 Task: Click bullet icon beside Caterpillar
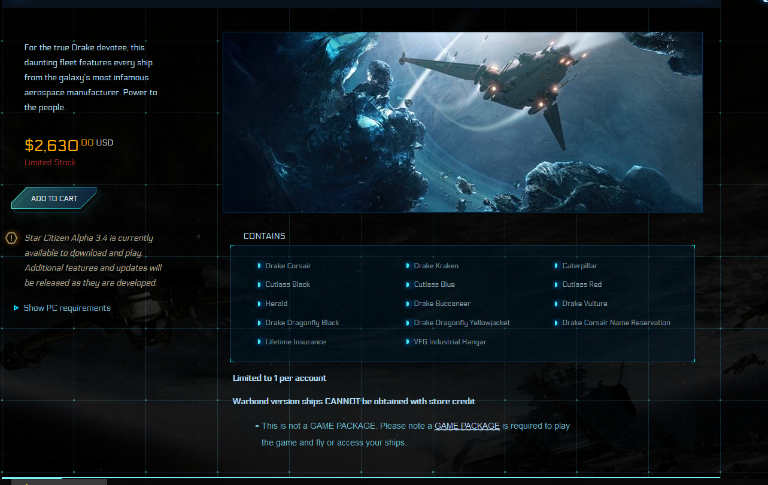556,265
